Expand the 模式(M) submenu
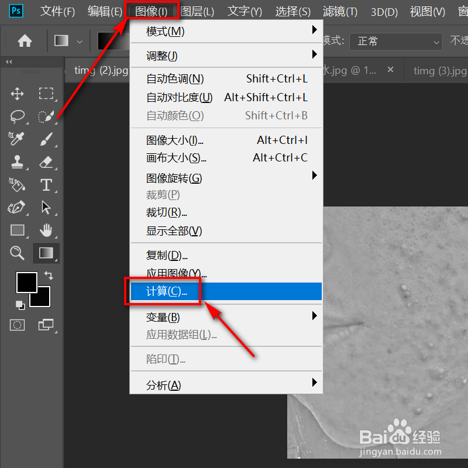 click(x=226, y=31)
